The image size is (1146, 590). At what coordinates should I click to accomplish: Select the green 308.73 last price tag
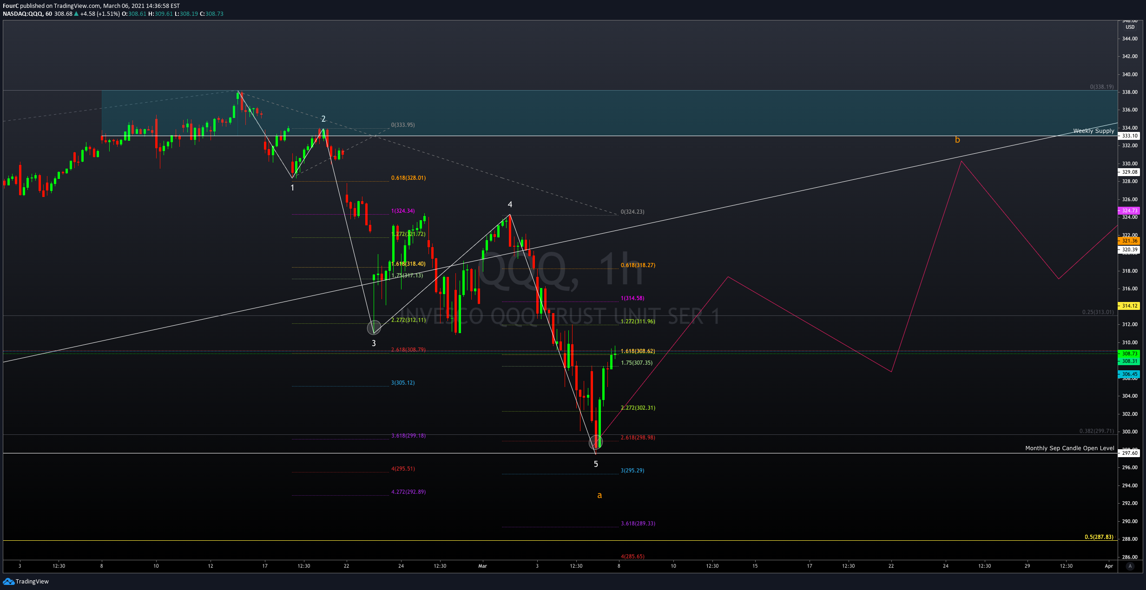pyautogui.click(x=1129, y=354)
